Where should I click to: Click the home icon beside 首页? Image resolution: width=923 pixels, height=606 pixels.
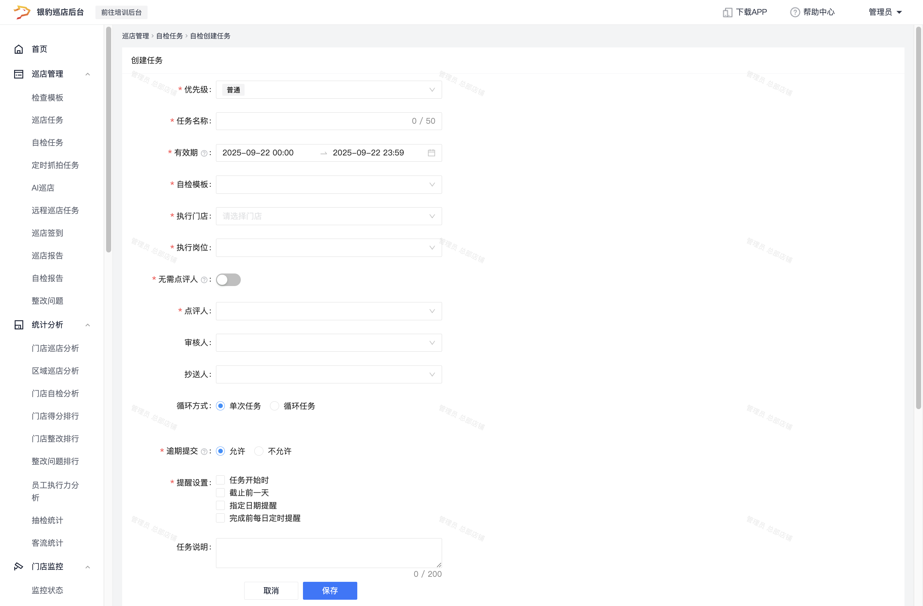pyautogui.click(x=19, y=49)
